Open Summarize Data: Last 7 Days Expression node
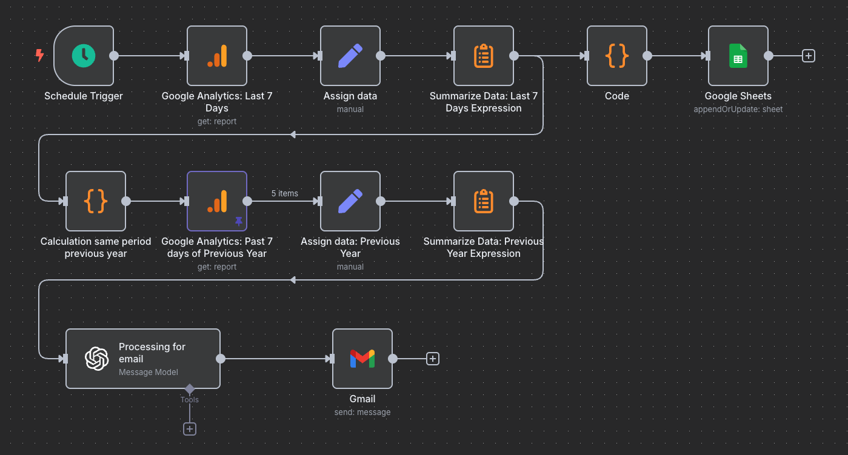This screenshot has width=848, height=455. [x=484, y=56]
